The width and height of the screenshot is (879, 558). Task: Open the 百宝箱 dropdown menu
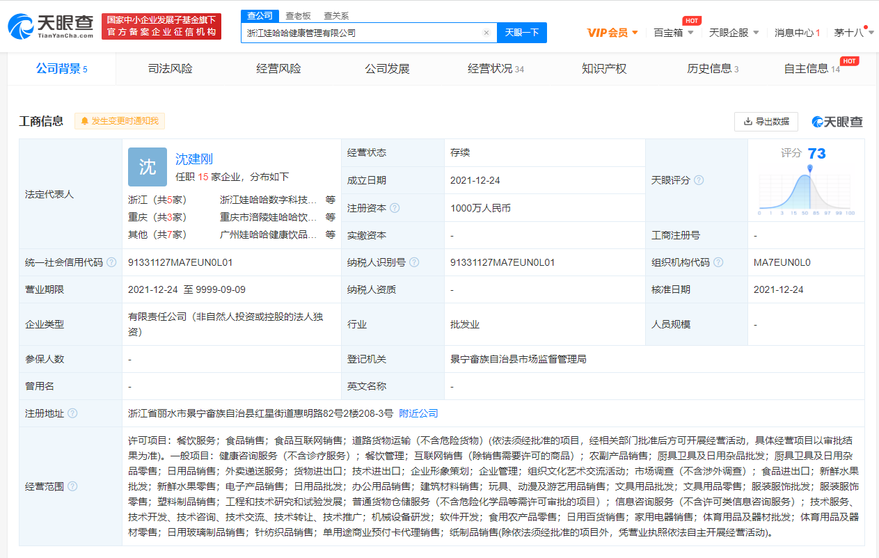(x=673, y=33)
